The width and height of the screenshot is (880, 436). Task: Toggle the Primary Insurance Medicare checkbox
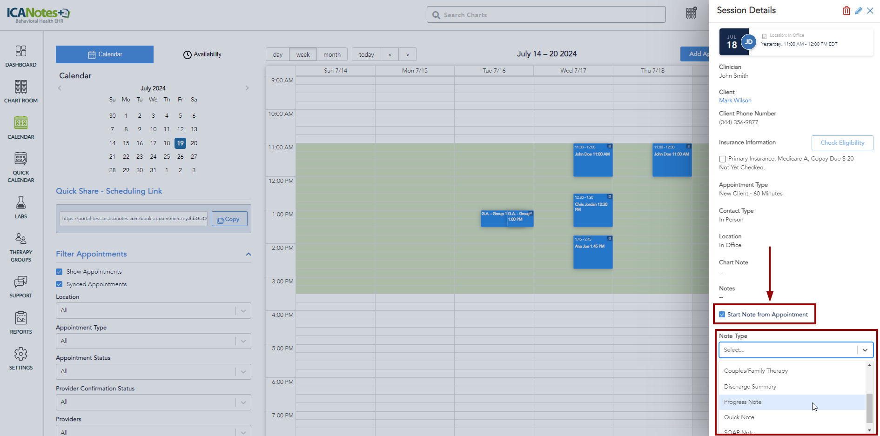click(x=723, y=159)
